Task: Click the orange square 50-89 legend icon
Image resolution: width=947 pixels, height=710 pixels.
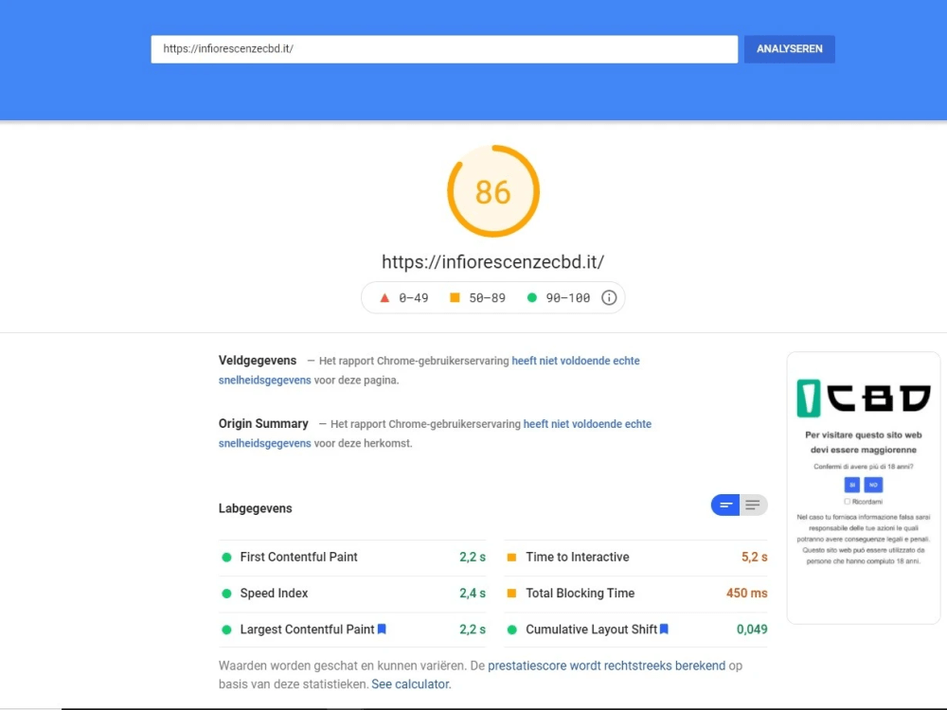Action: (x=455, y=297)
